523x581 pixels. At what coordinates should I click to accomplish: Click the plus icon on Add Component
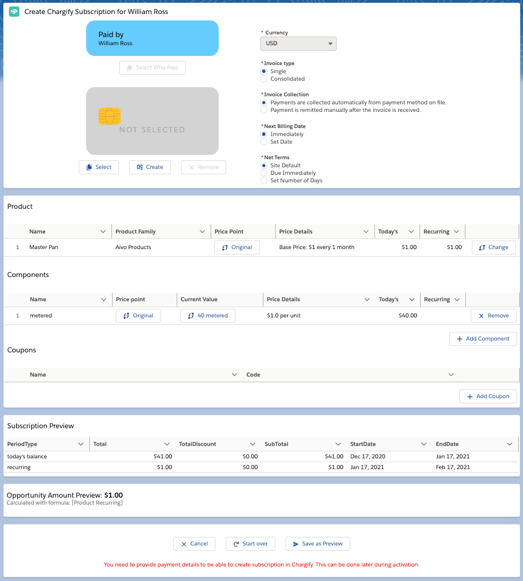459,339
